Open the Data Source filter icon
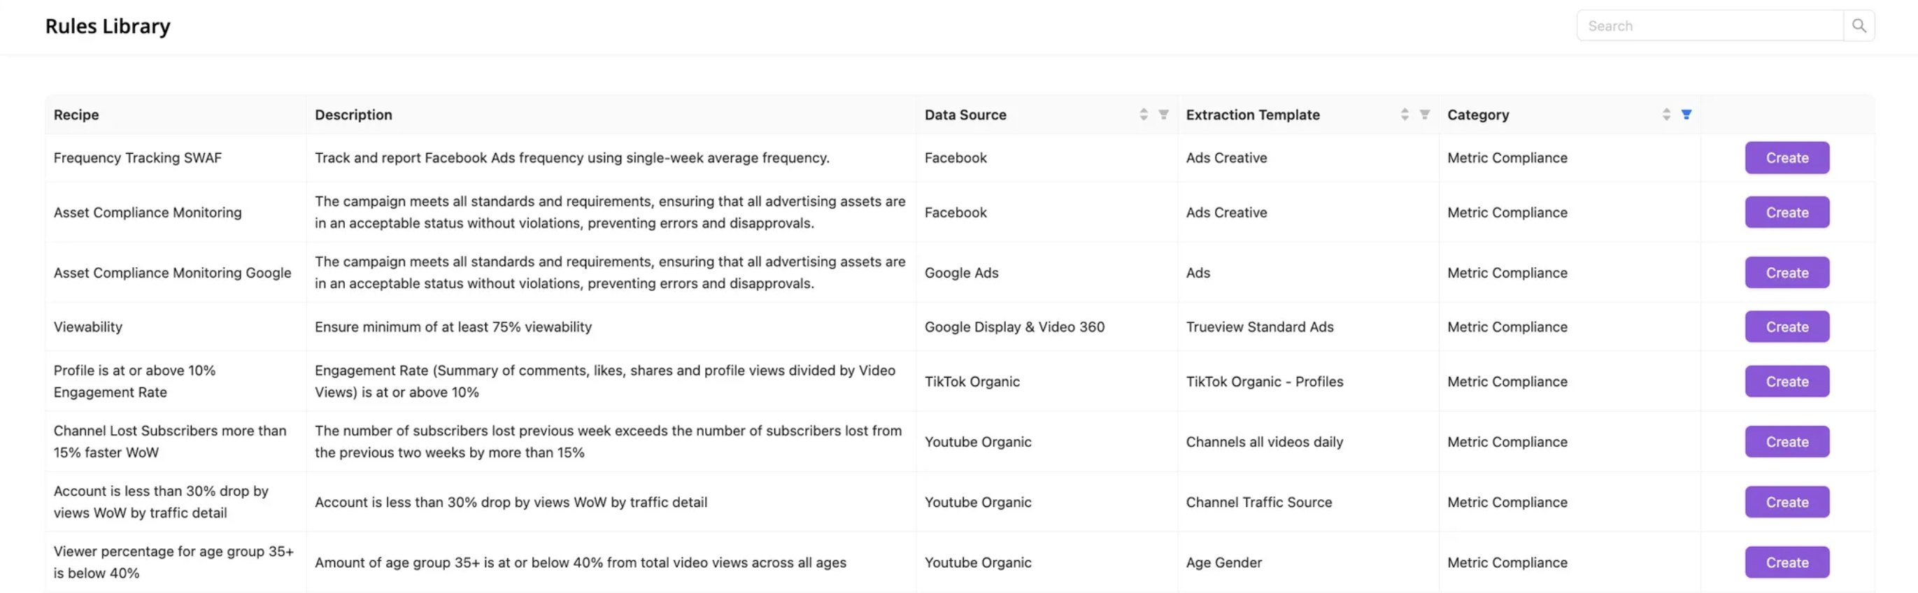The height and width of the screenshot is (593, 1918). click(1163, 115)
